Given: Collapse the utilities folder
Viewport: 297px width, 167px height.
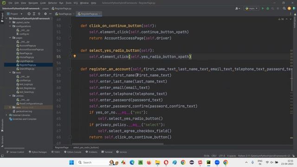Looking at the screenshot, I should pyautogui.click(x=10, y=96).
